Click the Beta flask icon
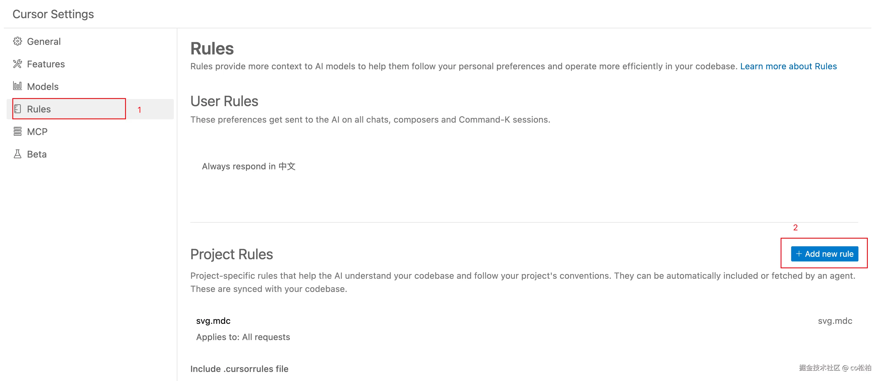Image resolution: width=881 pixels, height=381 pixels. (x=17, y=154)
